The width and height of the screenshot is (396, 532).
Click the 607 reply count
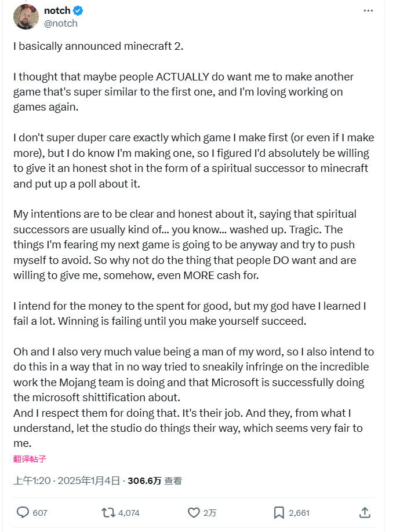pos(40,513)
